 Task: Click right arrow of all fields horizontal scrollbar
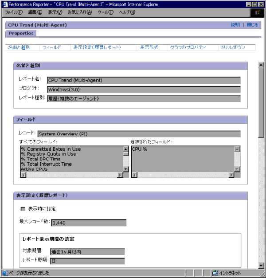(x=120, y=175)
